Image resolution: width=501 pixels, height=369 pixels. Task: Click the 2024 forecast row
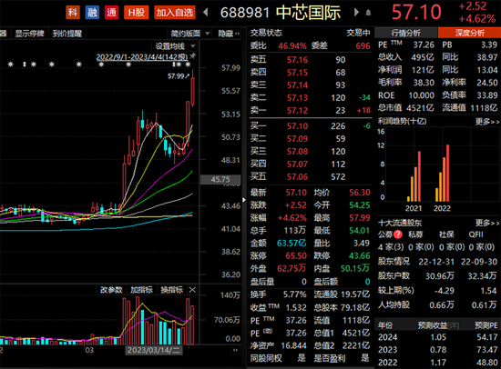pyautogui.click(x=438, y=337)
